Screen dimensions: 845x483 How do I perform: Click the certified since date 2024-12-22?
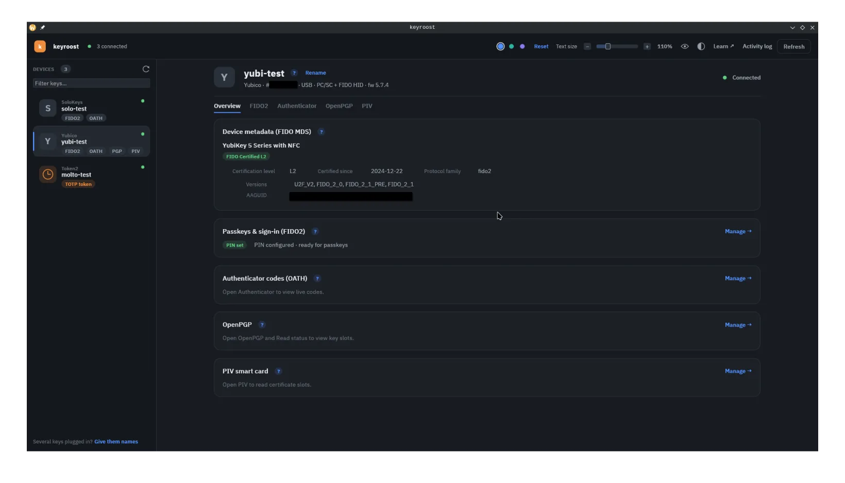386,171
